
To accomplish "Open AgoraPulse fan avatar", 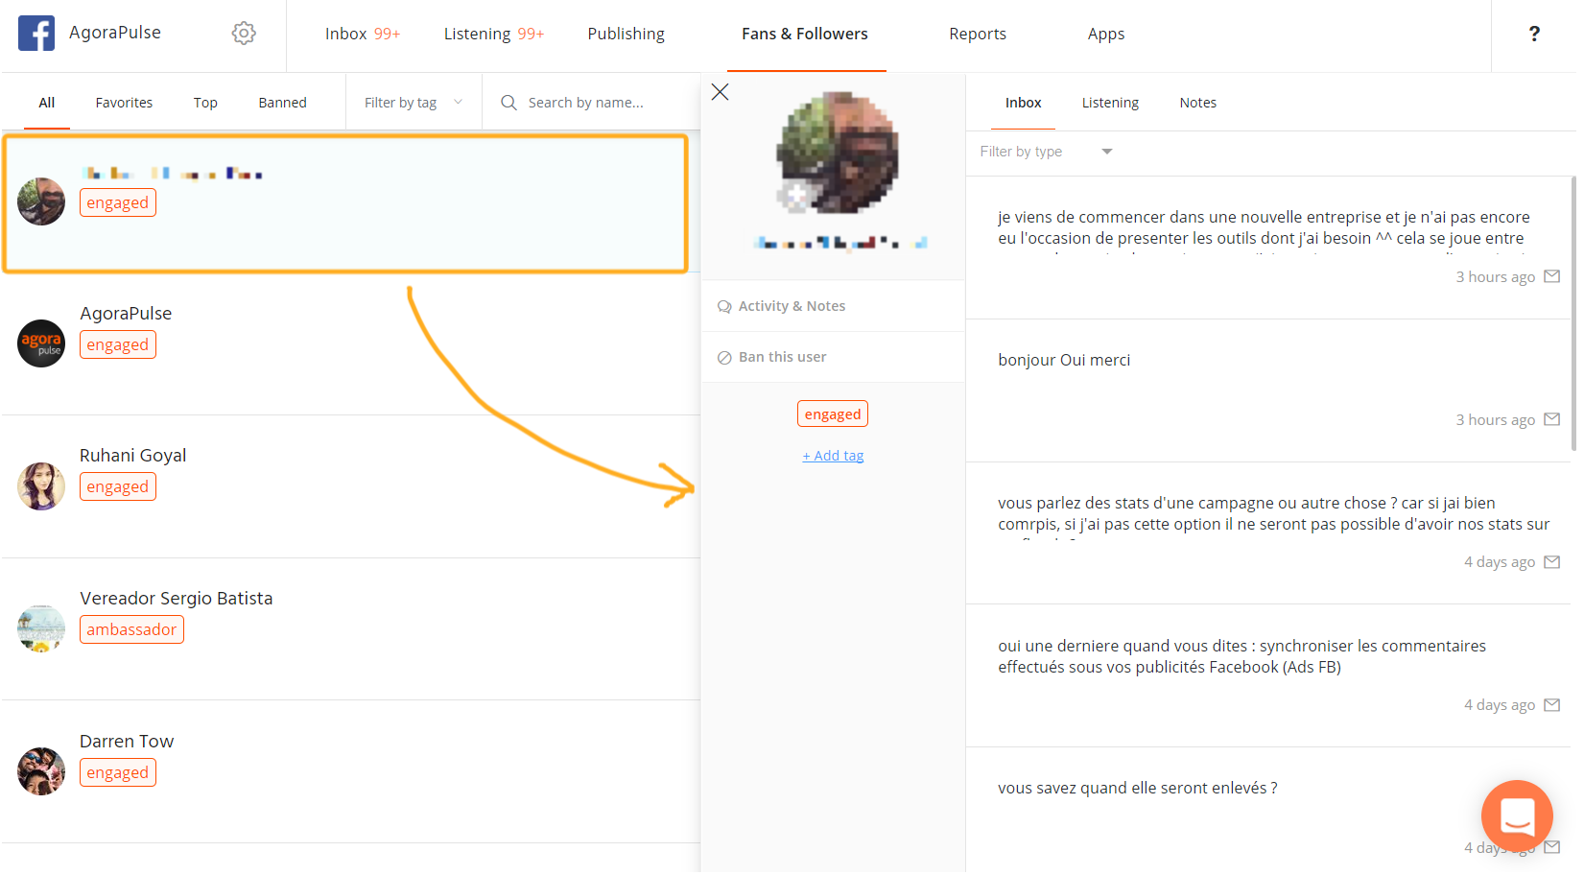I will tap(41, 343).
